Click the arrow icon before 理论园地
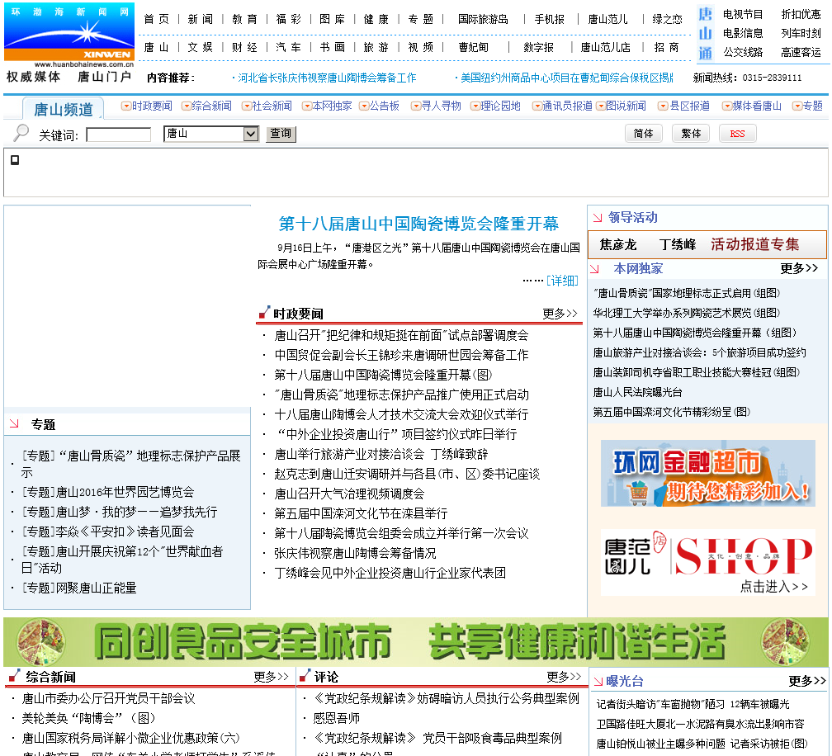 475,106
